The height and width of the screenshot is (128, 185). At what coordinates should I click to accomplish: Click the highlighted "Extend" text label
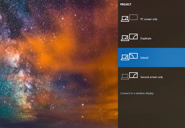point(144,58)
